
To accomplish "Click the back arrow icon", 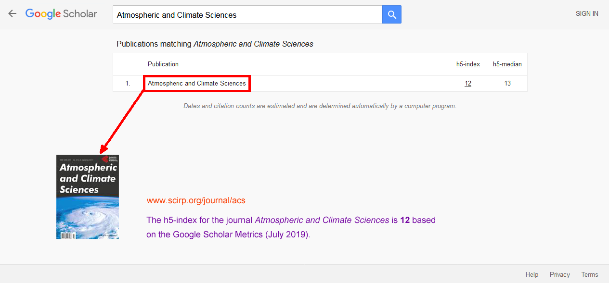I will point(13,14).
